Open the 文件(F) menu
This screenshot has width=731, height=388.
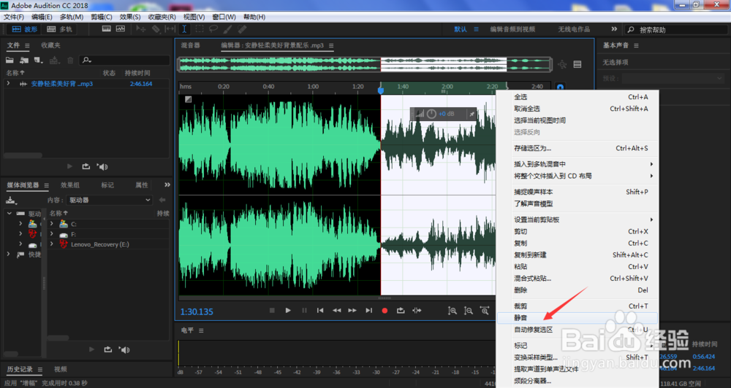point(14,17)
